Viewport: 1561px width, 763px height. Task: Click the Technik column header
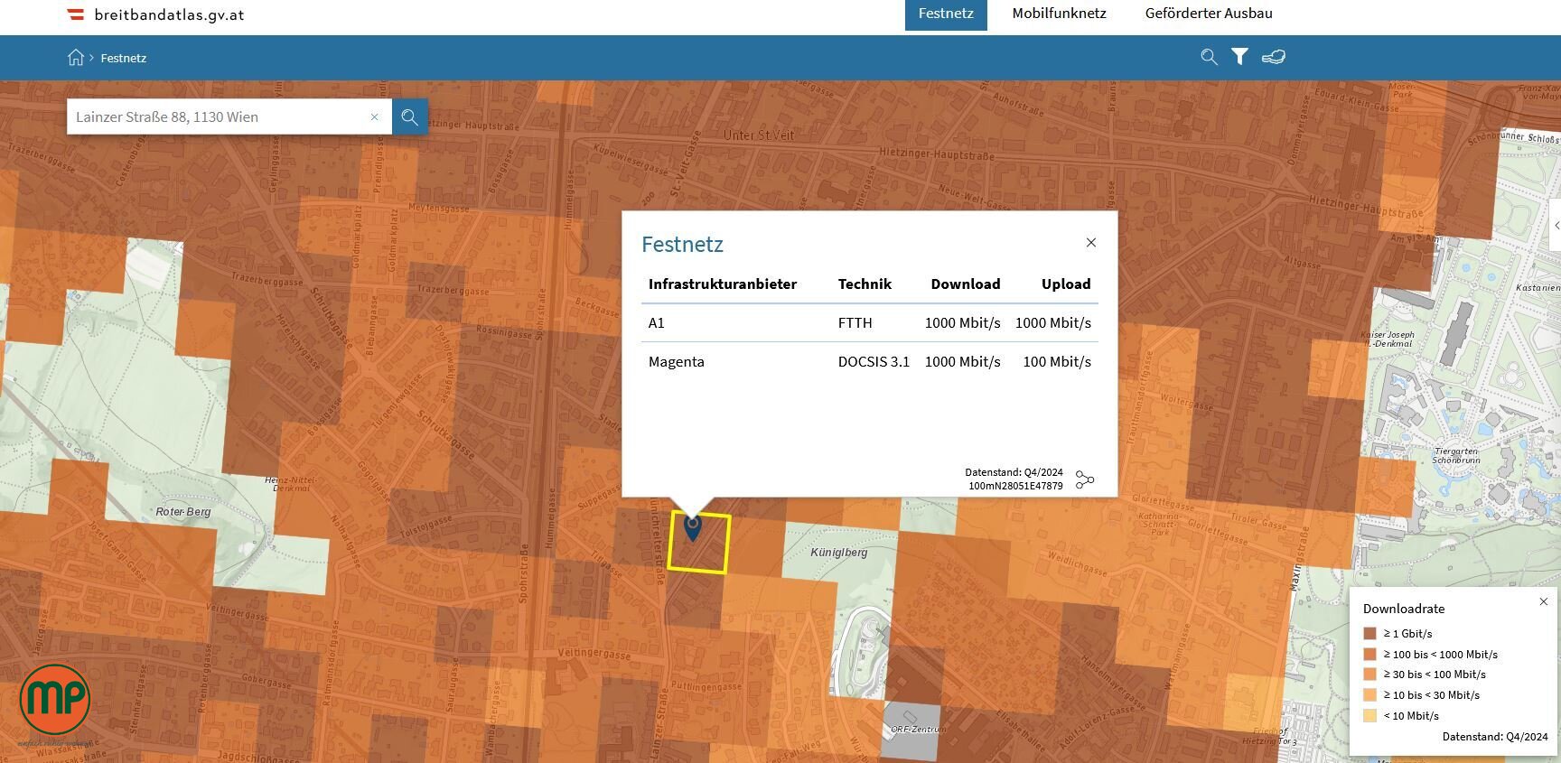click(865, 284)
